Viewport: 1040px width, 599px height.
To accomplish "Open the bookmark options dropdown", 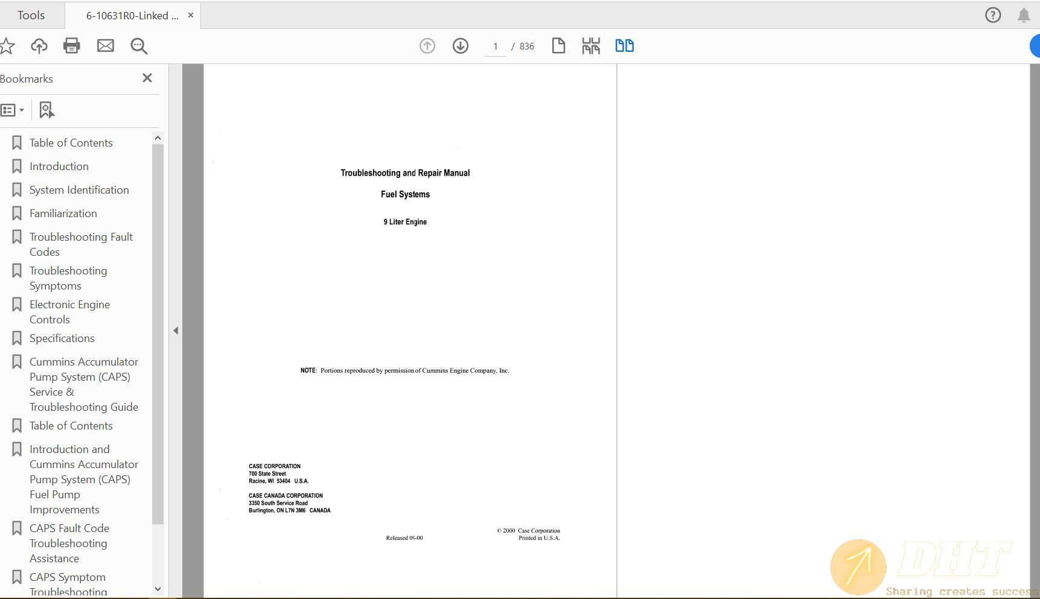I will tap(13, 110).
